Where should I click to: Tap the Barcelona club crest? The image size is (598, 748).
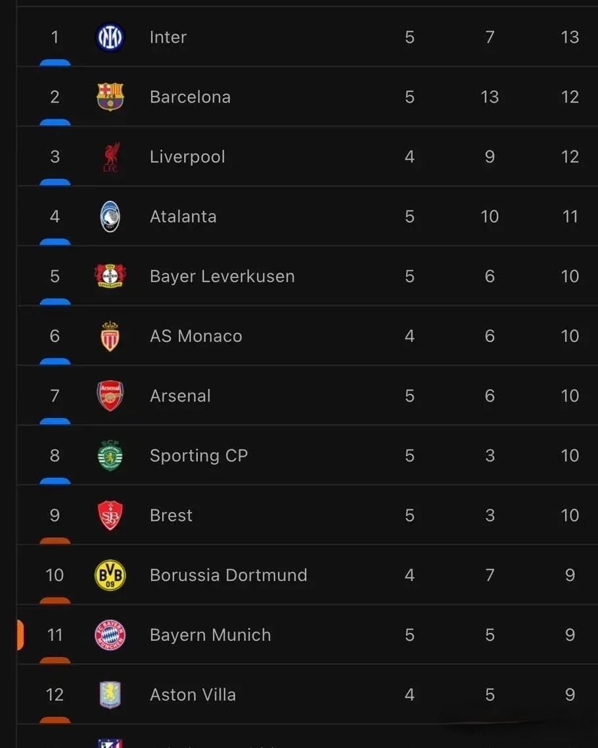point(110,97)
